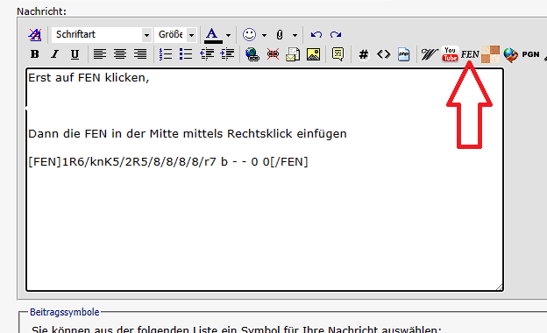547x333 pixels.
Task: Toggle bold formatting
Action: tap(34, 54)
